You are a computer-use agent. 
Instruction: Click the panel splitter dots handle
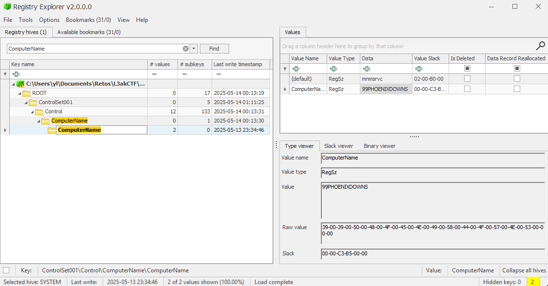pos(414,137)
